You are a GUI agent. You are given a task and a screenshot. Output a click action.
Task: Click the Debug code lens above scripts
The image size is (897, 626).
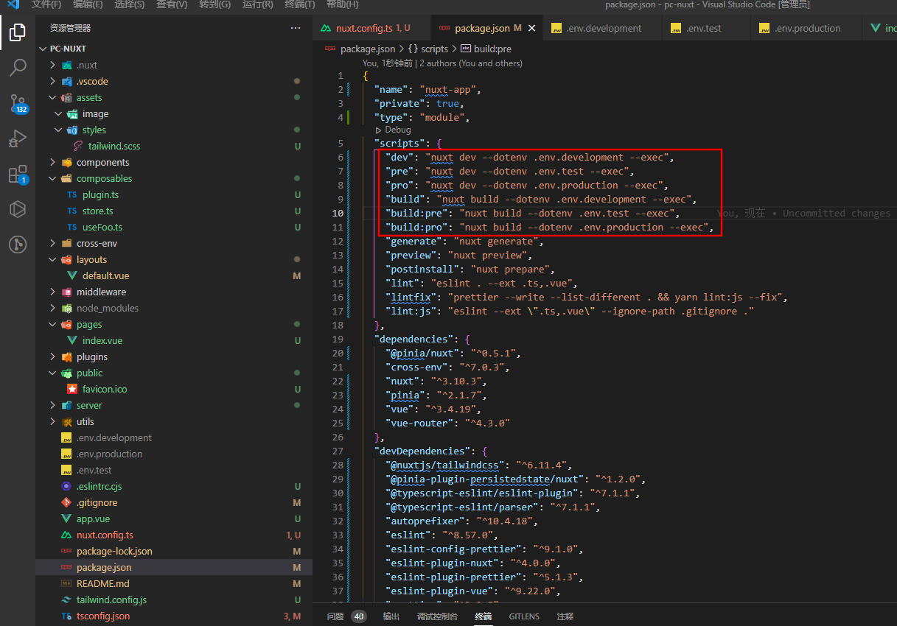coord(397,130)
